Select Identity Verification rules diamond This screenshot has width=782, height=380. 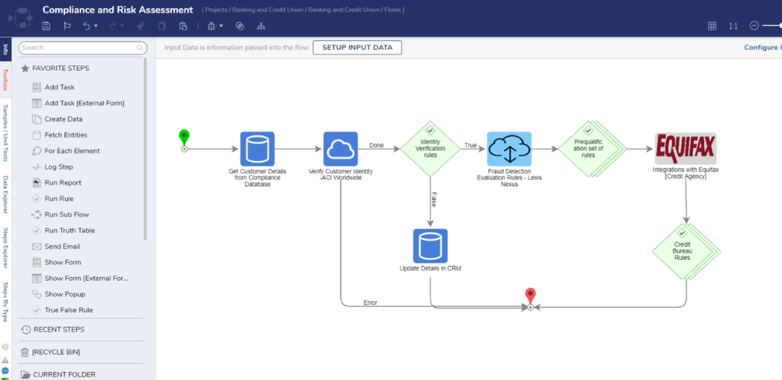click(430, 149)
